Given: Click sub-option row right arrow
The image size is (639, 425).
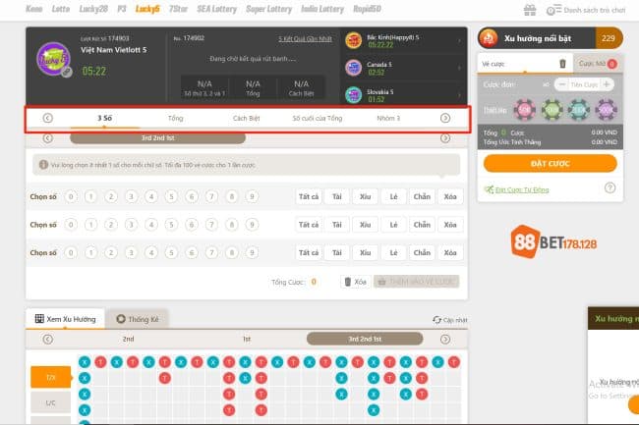Looking at the screenshot, I should coord(445,138).
